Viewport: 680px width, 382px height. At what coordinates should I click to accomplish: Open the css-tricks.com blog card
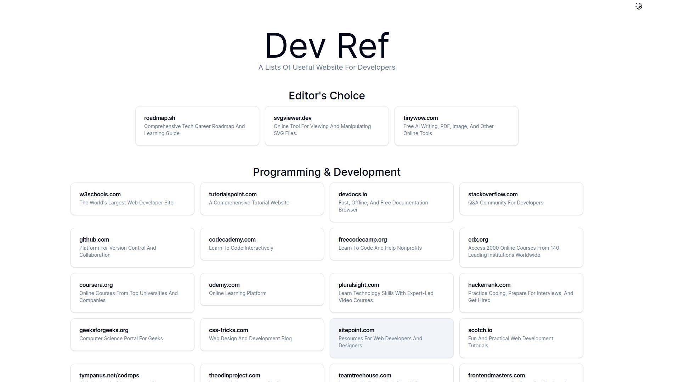[x=262, y=335]
